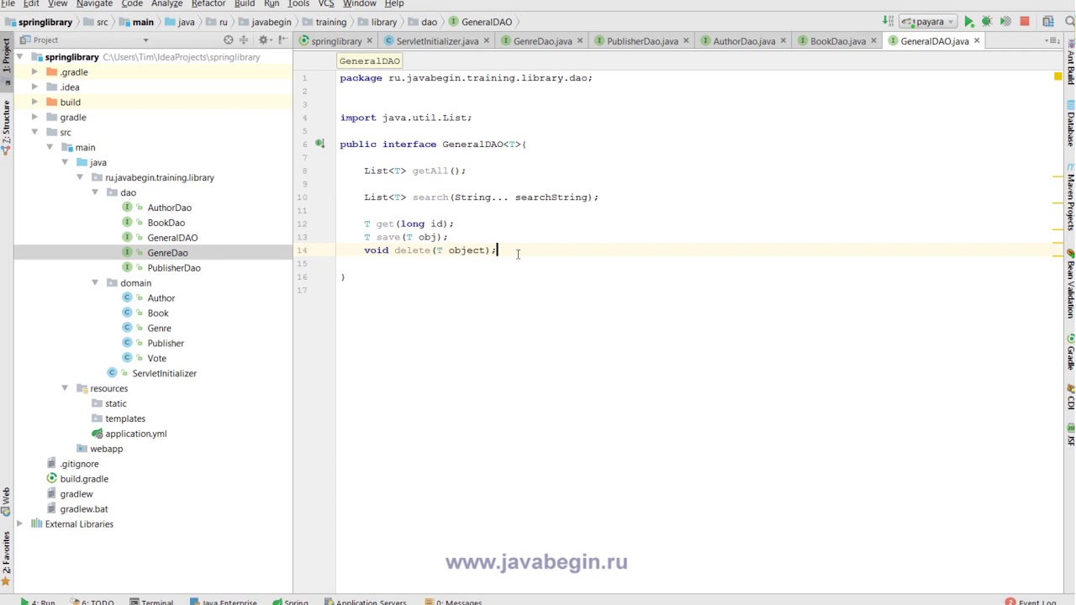The width and height of the screenshot is (1076, 605).
Task: Run with coverage icon
Action: (1005, 22)
